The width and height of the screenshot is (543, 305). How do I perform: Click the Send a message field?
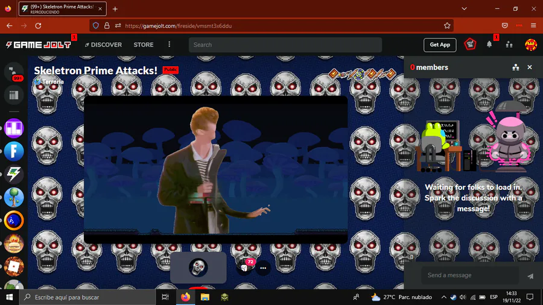tap(470, 275)
